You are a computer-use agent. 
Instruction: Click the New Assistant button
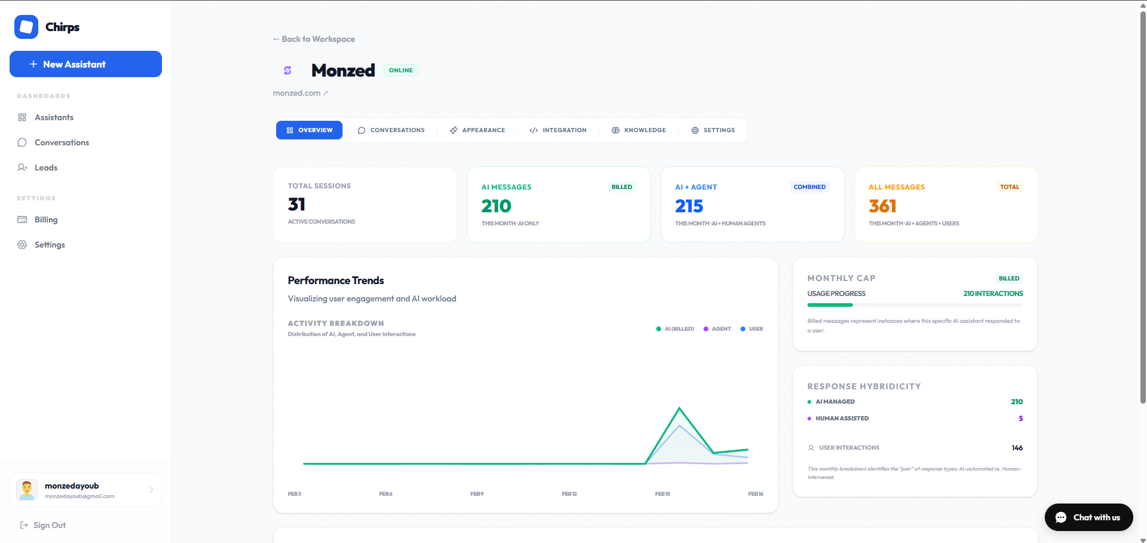click(x=85, y=64)
